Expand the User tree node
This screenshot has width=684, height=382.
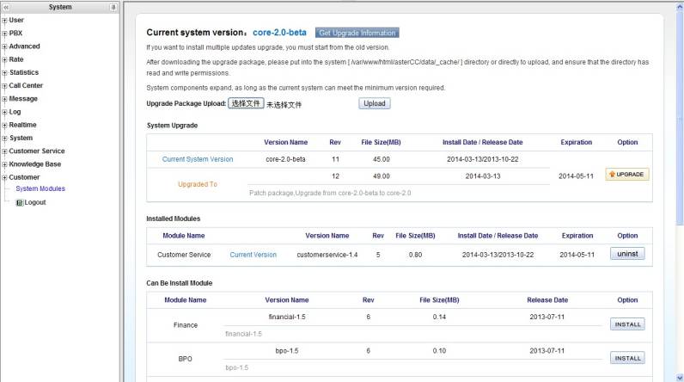pos(5,20)
